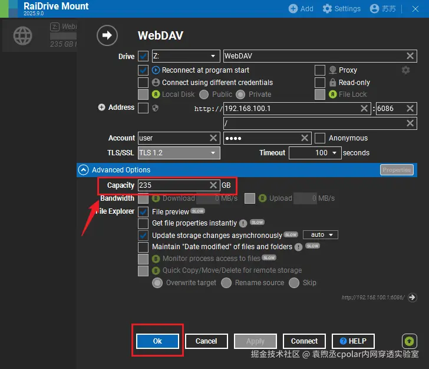Enable Get file properties instantly
This screenshot has height=369, width=429.
click(x=143, y=223)
